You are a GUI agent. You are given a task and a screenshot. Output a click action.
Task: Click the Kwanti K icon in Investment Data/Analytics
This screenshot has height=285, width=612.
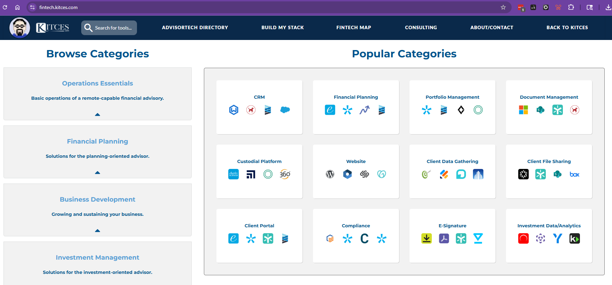pyautogui.click(x=575, y=238)
